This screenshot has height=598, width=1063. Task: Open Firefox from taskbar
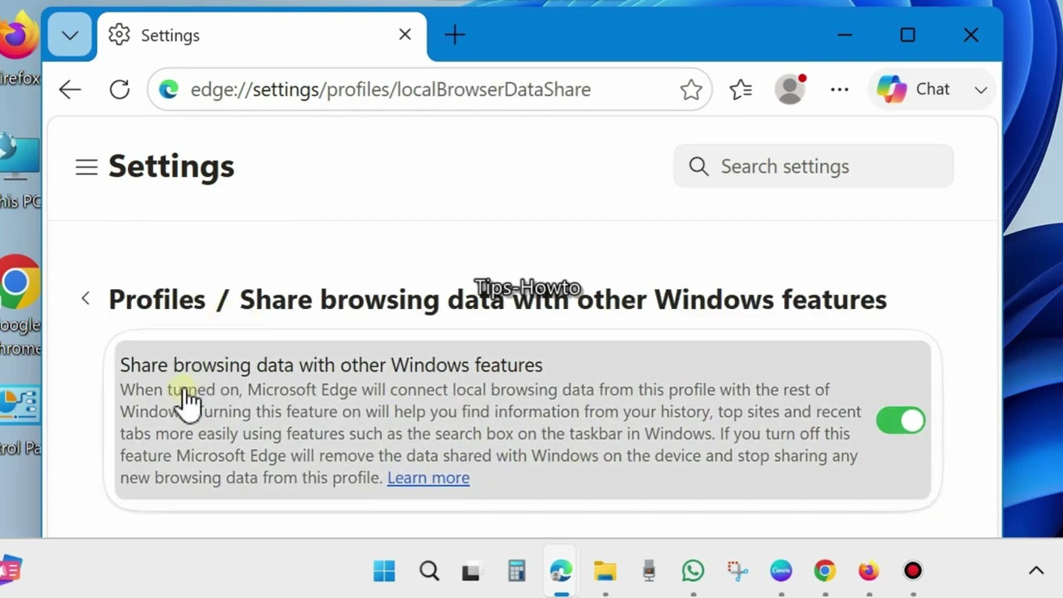coord(869,571)
